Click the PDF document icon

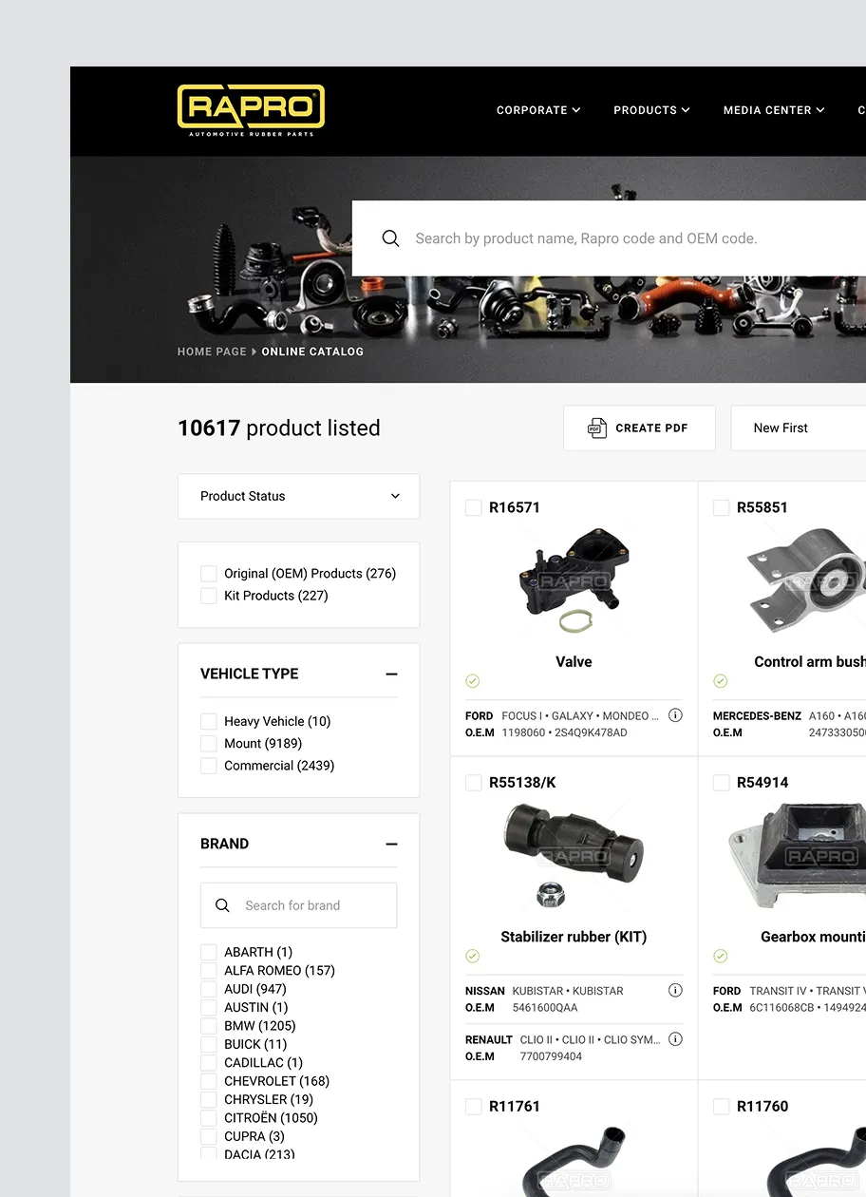[596, 427]
